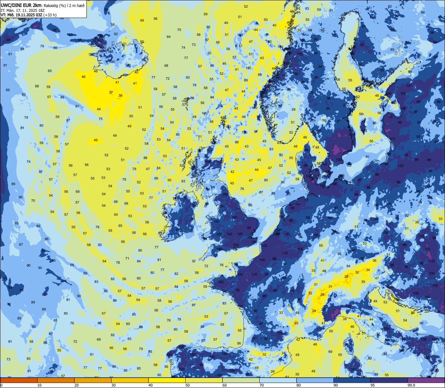This screenshot has height=388, width=445.
Task: Click the amber 20–30 legend swatch
Action: [x=93, y=380]
